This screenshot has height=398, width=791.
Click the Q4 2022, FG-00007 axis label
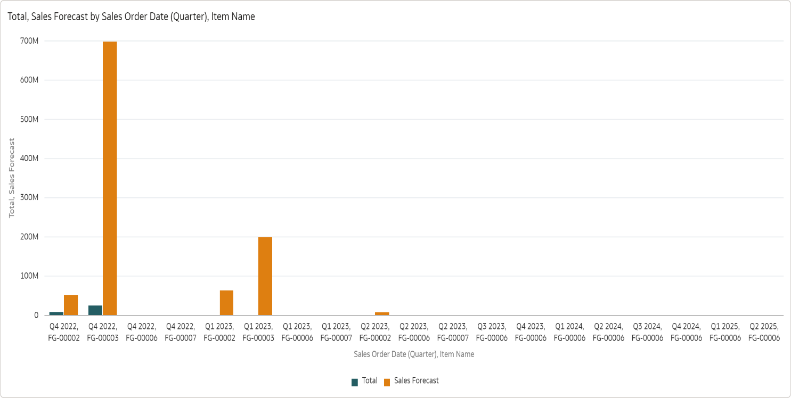[181, 332]
